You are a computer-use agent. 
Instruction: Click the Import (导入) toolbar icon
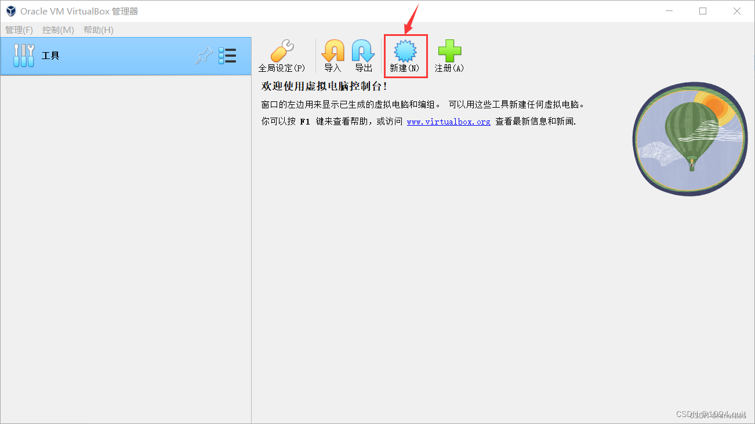333,56
